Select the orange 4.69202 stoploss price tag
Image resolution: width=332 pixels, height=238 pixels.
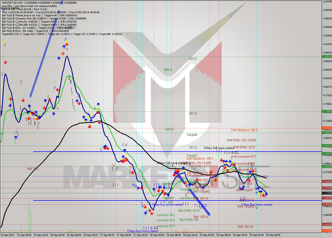click(327, 128)
